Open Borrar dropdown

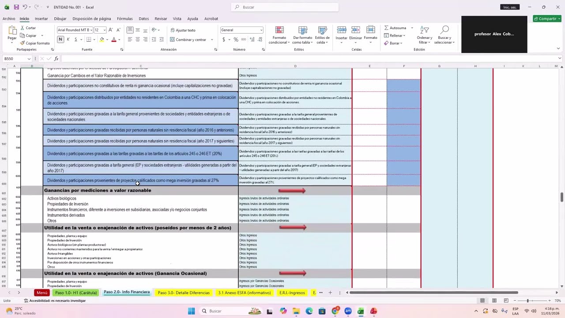coord(393,43)
